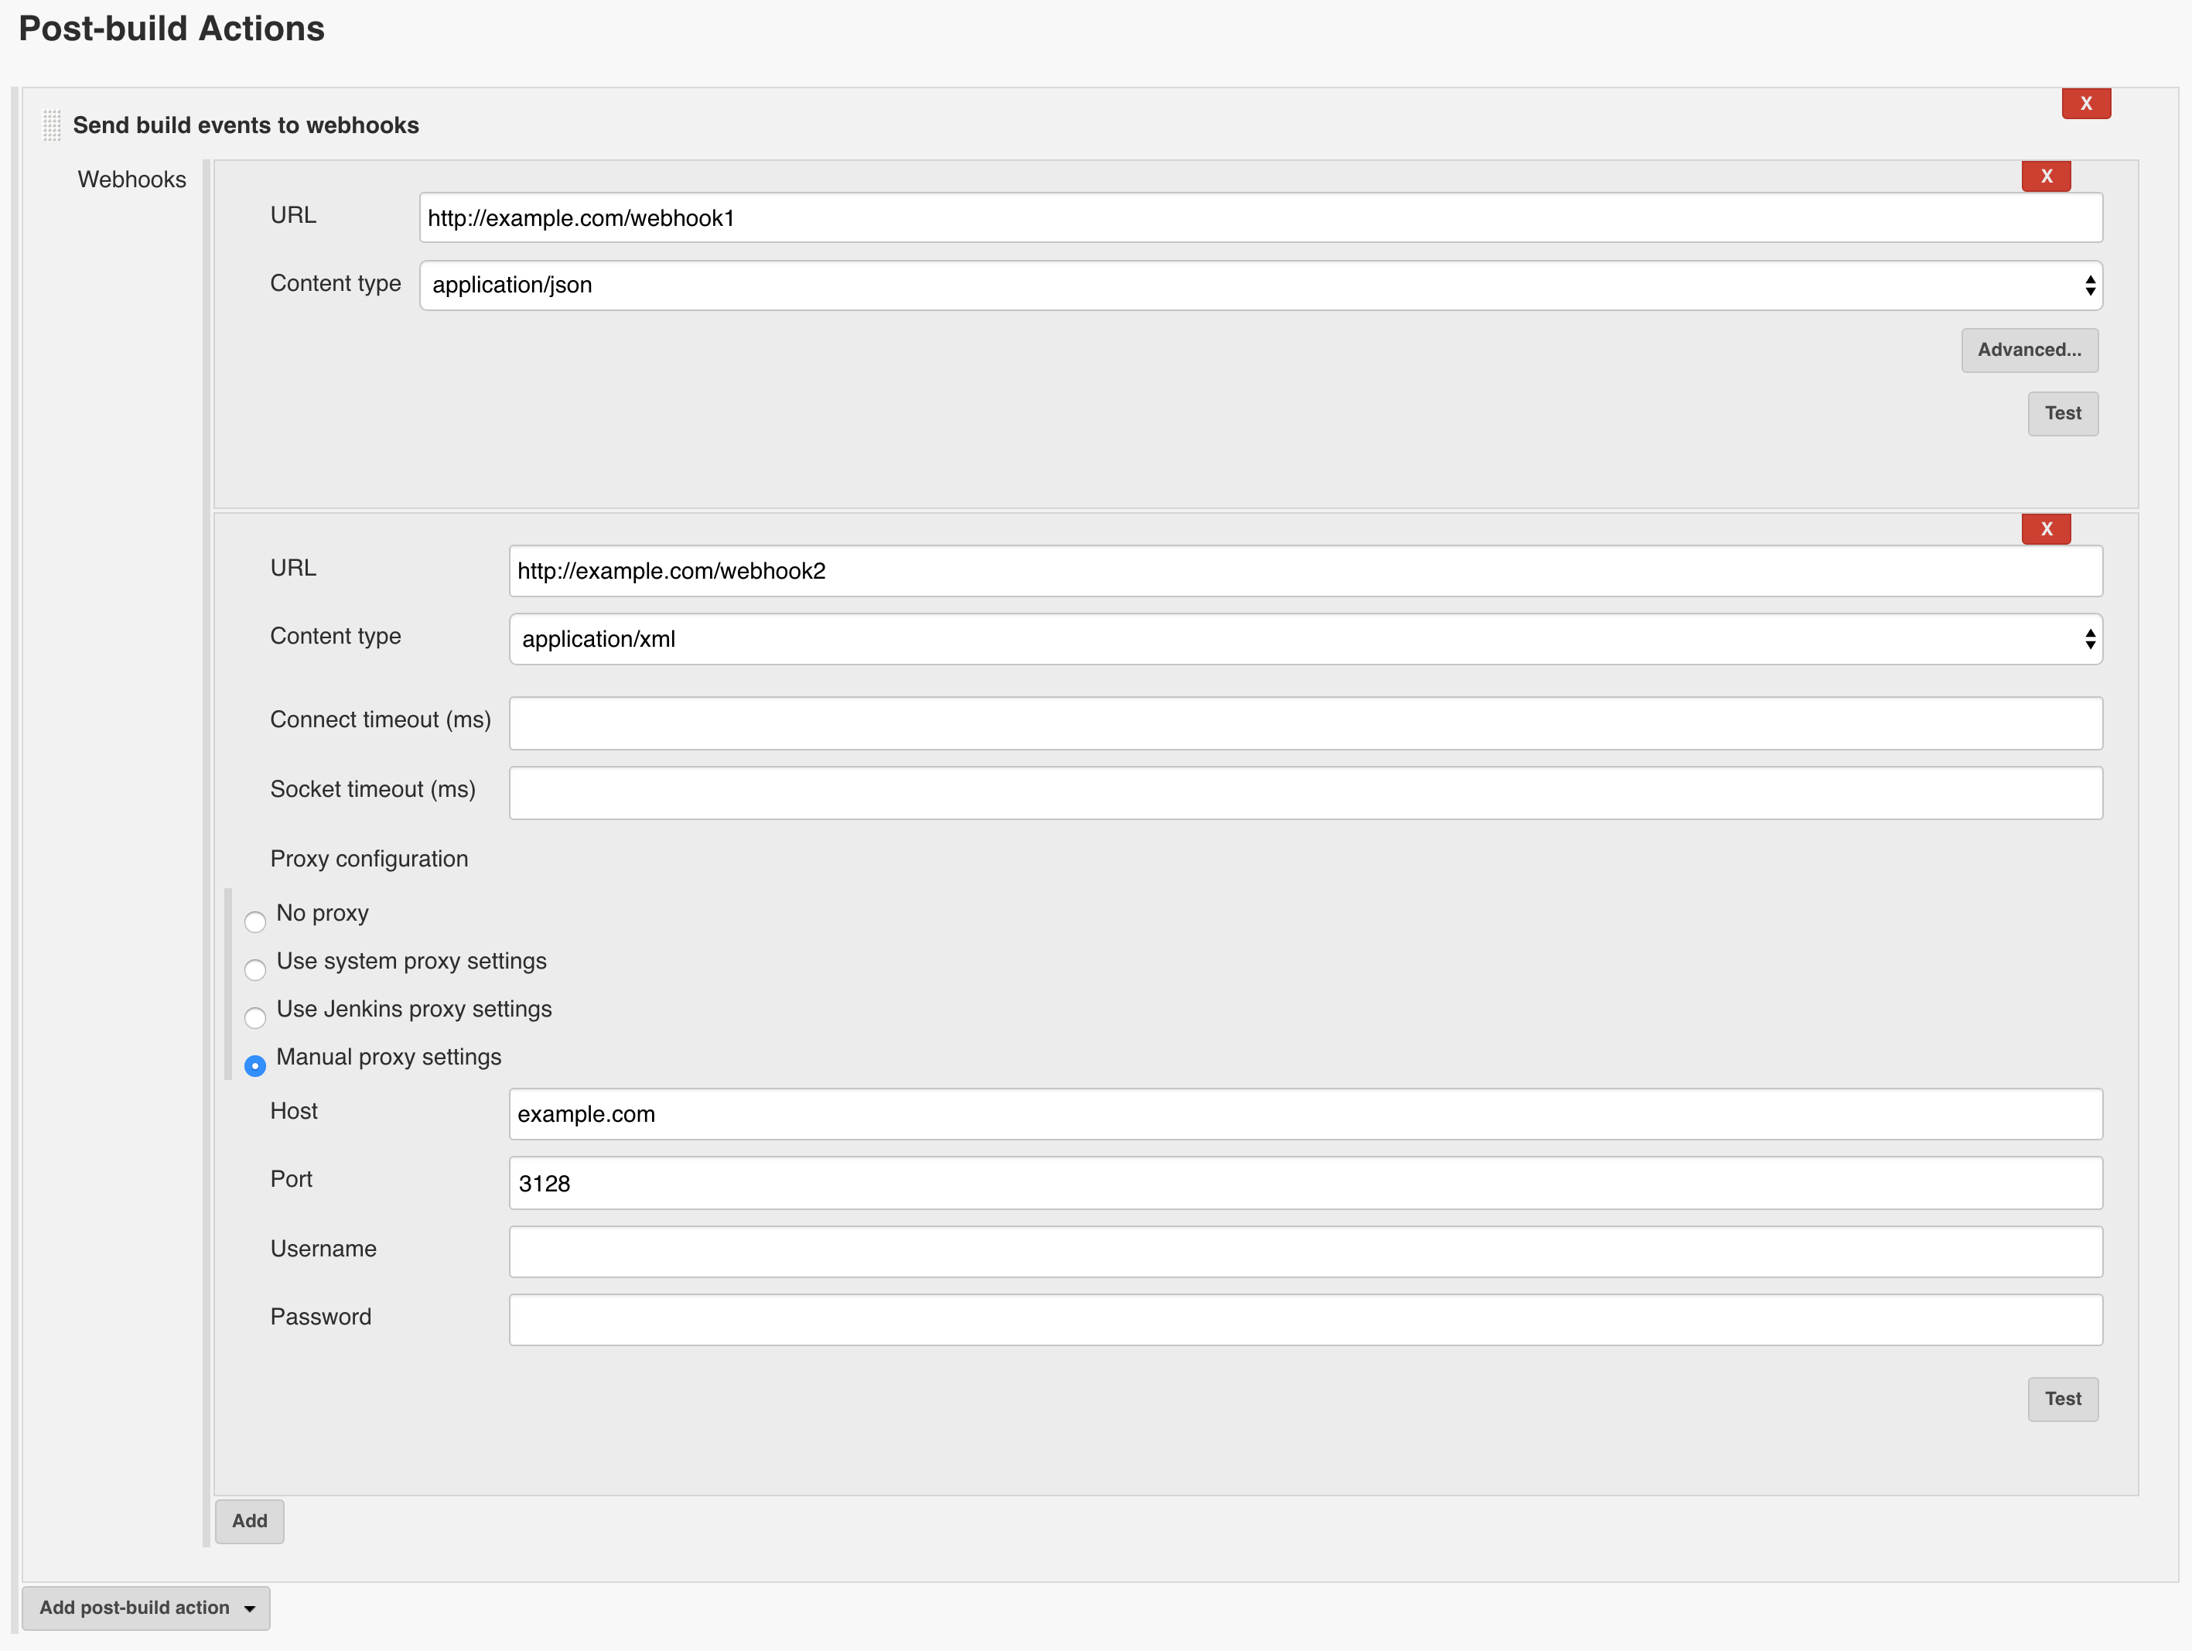Select Manual proxy settings radio button
This screenshot has height=1651, width=2192.
click(254, 1065)
